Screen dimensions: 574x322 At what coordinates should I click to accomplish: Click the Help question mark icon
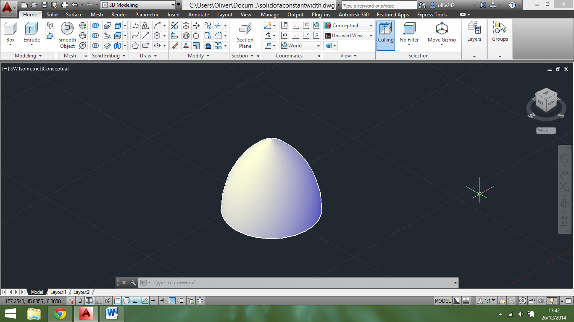click(x=512, y=5)
